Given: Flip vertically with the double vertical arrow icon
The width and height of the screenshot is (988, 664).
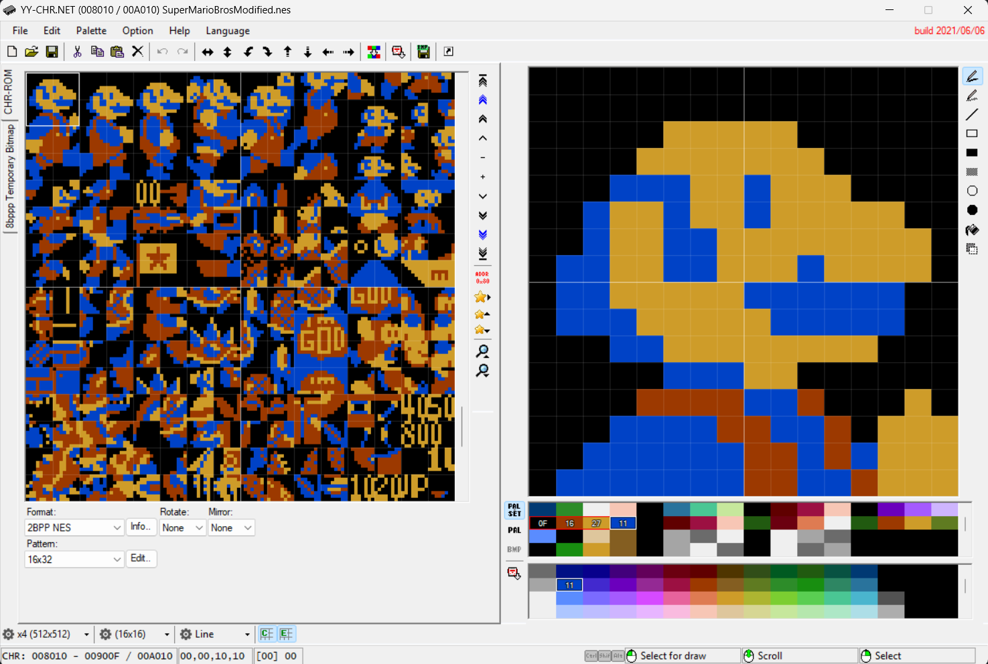Looking at the screenshot, I should (x=228, y=52).
